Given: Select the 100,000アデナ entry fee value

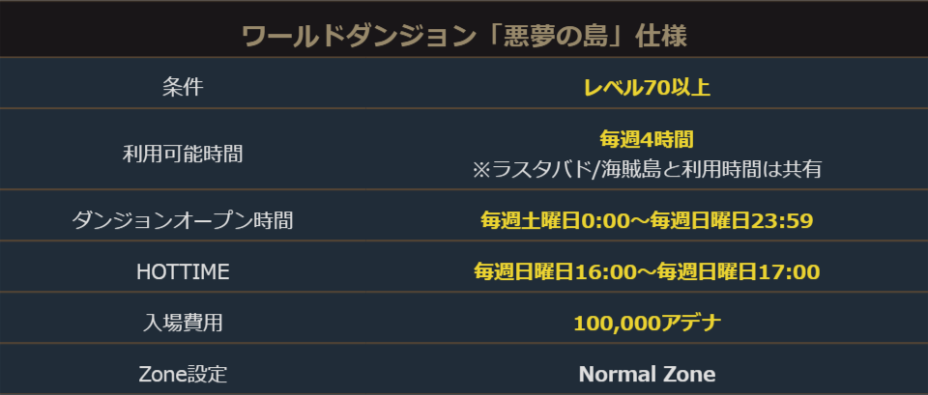Looking at the screenshot, I should 647,323.
